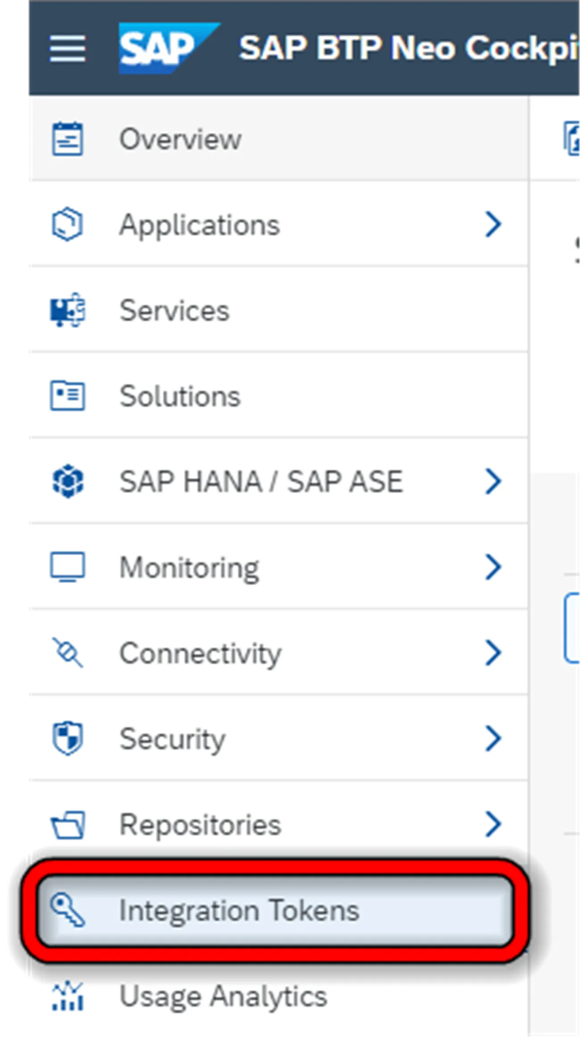Image resolution: width=580 pixels, height=1037 pixels.
Task: Click the Integration Tokens key icon
Action: click(x=67, y=910)
